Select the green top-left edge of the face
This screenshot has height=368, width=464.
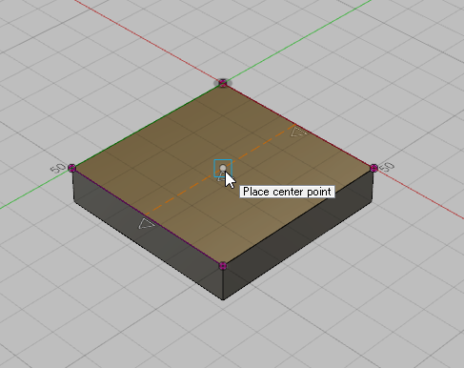(x=148, y=126)
